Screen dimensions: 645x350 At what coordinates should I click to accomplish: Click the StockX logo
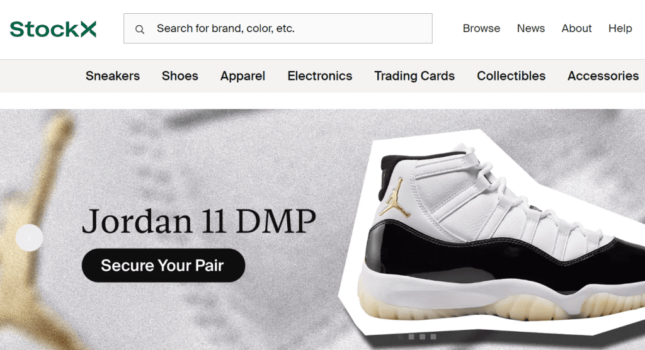[x=53, y=29]
